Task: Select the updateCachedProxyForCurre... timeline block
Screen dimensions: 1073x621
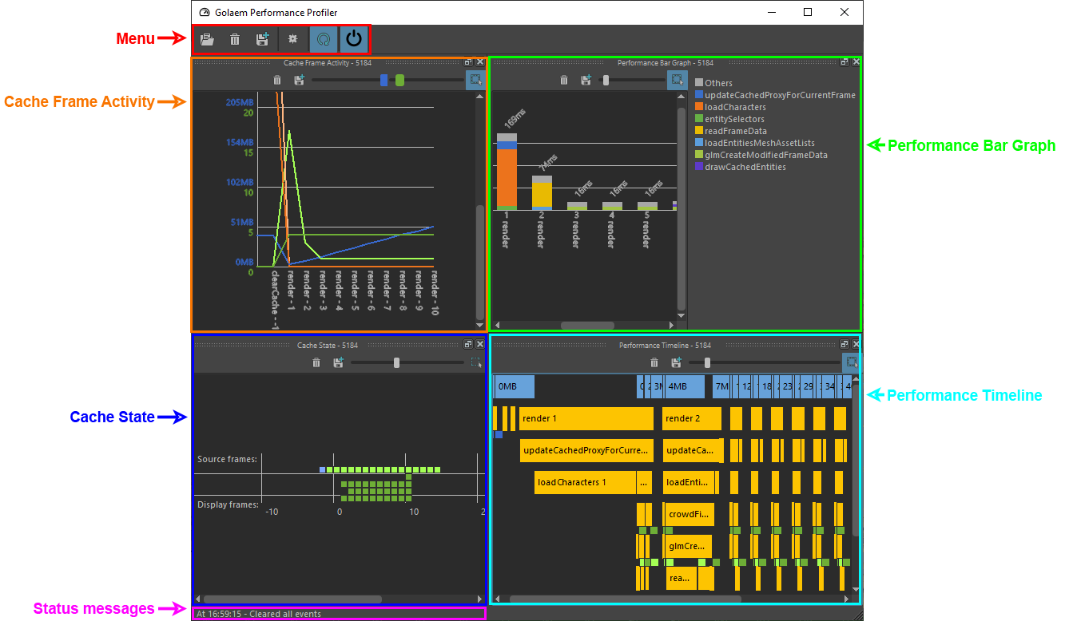Action: (x=586, y=450)
